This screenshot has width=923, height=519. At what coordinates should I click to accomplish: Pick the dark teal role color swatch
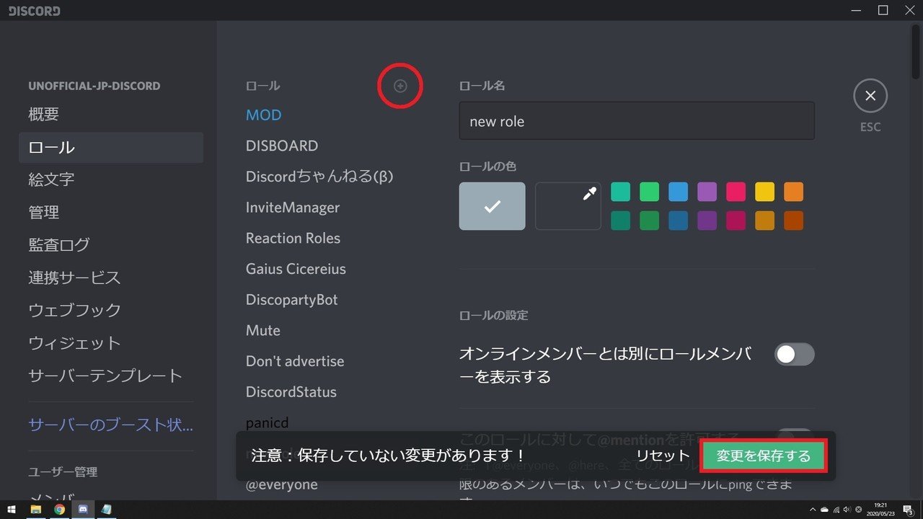620,221
